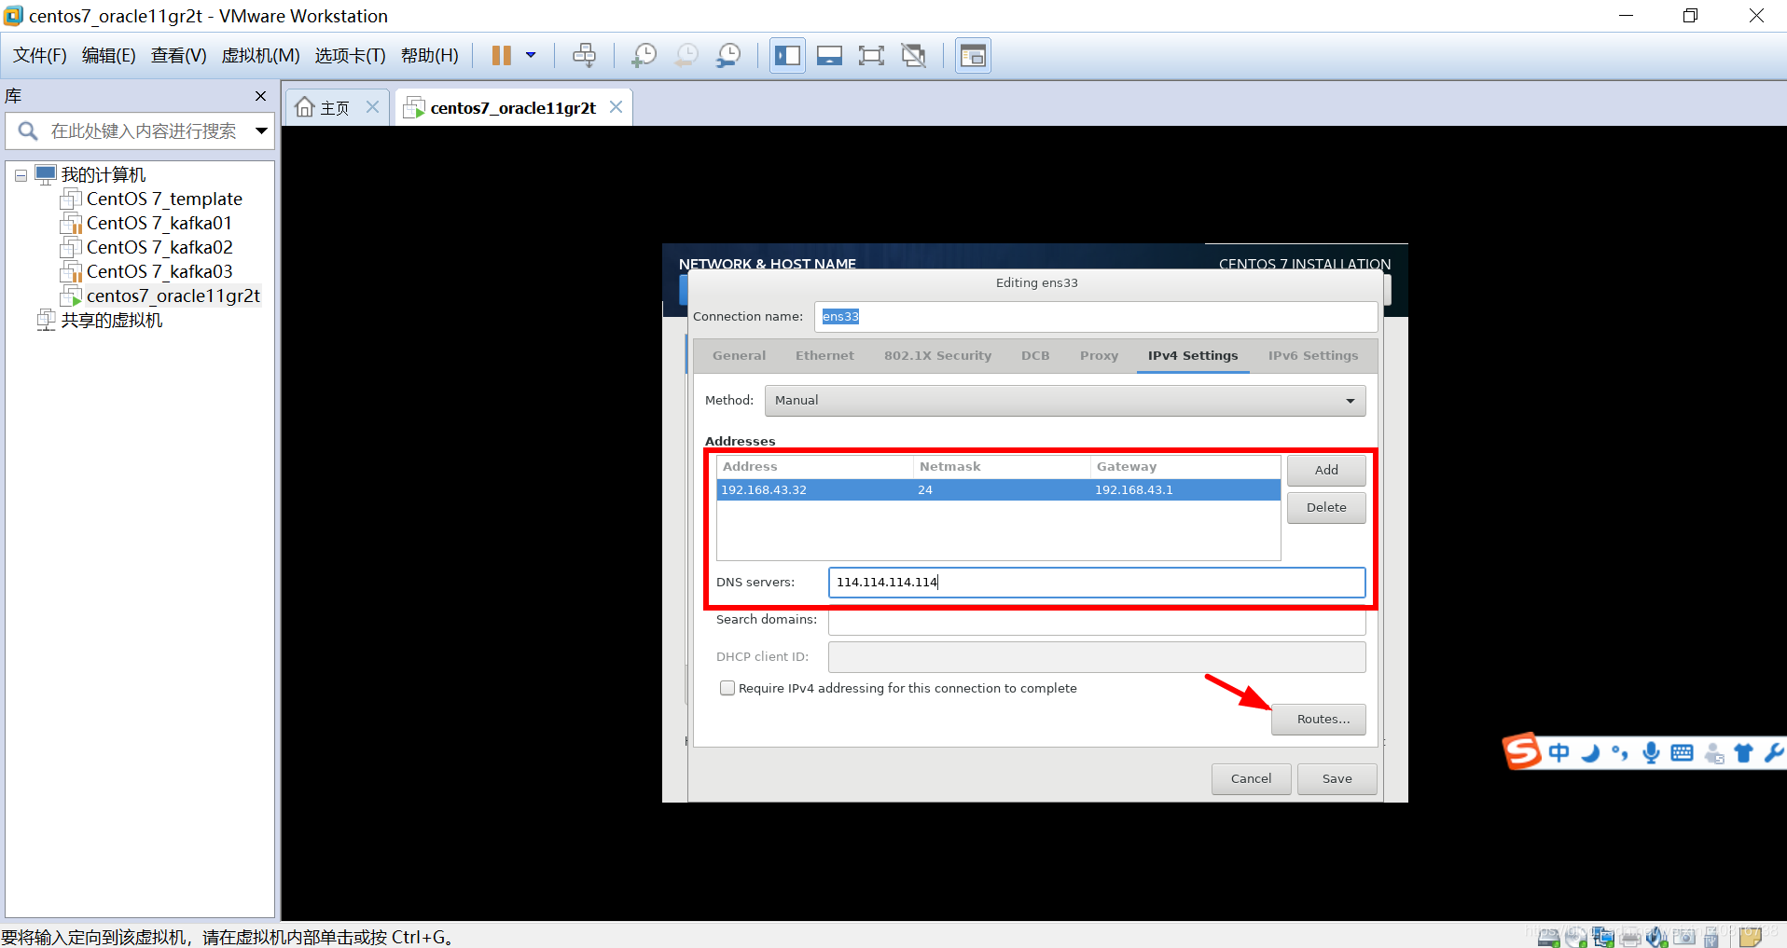
Task: Toggle the half-moon width mode icon
Action: point(1590,752)
